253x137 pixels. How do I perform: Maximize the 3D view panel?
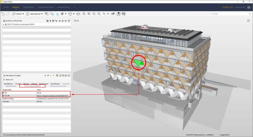click(248, 21)
